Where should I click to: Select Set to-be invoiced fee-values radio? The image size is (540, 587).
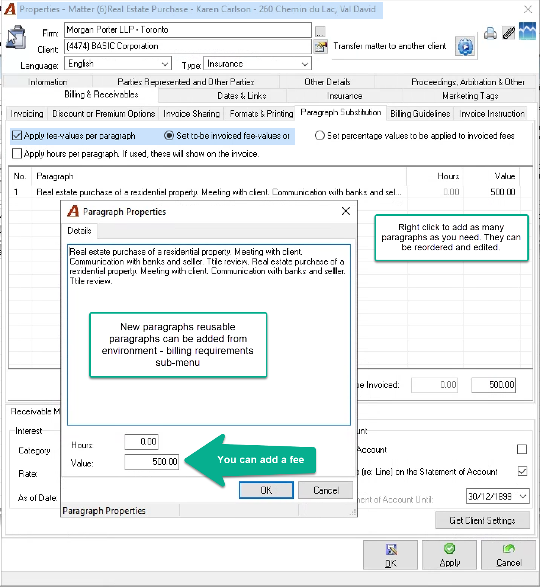[169, 135]
